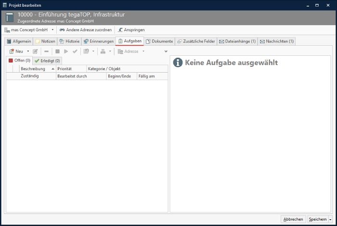Select the Aufgaben tab
The width and height of the screenshot is (337, 226).
130,41
